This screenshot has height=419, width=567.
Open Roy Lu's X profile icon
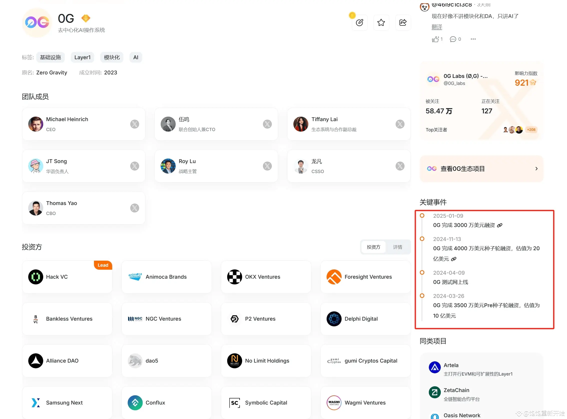(267, 166)
